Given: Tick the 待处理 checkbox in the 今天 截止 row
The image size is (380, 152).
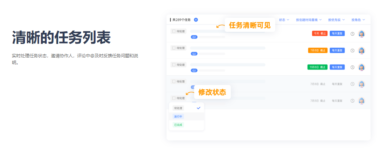Looking at the screenshot, I should coord(174,31).
